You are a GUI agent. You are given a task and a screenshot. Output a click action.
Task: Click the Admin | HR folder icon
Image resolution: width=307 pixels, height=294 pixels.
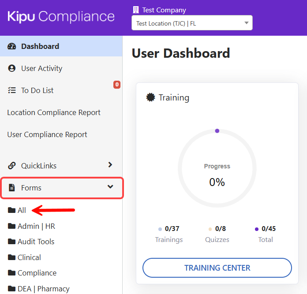[x=11, y=226]
